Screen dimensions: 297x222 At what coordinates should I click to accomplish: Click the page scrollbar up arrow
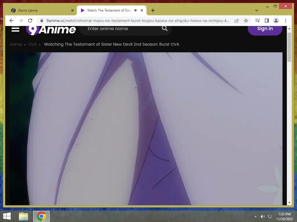(x=289, y=29)
